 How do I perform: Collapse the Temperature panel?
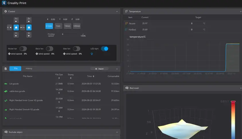[x=240, y=12]
